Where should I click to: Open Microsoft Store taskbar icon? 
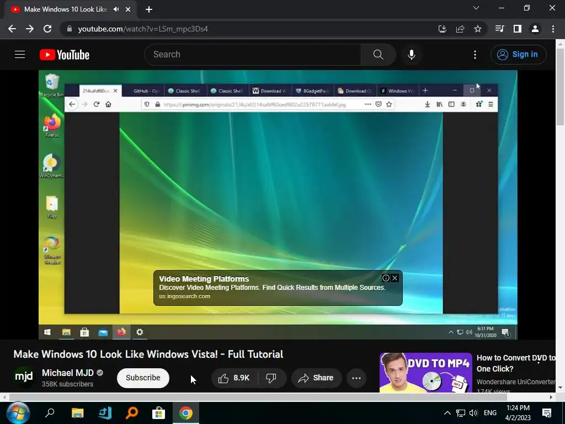pos(158,413)
